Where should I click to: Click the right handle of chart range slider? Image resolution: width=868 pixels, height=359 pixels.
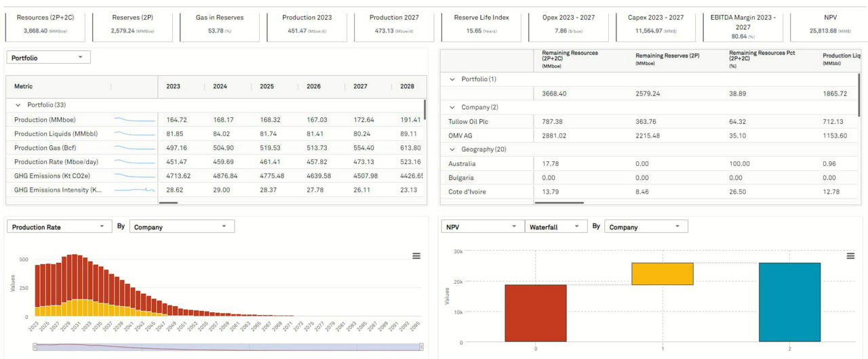click(421, 347)
